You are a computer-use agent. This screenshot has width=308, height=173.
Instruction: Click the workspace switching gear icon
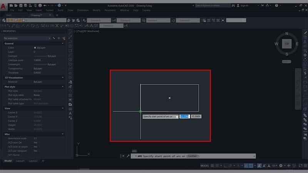click(281, 166)
